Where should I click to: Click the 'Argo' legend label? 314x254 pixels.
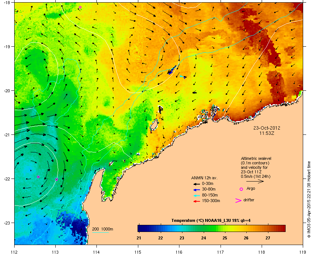[251, 189]
